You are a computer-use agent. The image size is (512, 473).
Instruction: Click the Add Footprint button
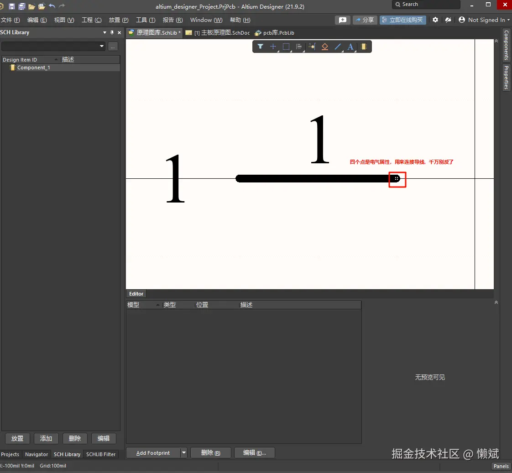tap(153, 453)
